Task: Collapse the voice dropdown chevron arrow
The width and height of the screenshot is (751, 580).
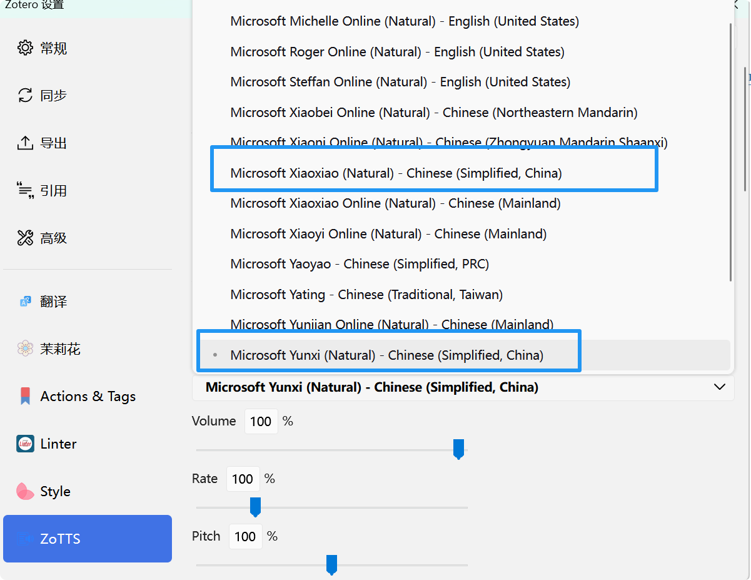Action: (719, 387)
